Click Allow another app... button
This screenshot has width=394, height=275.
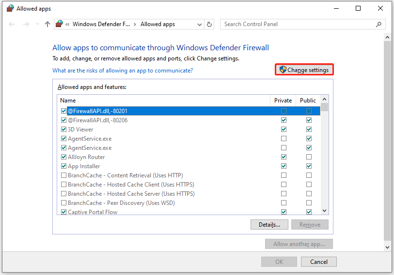coord(299,244)
